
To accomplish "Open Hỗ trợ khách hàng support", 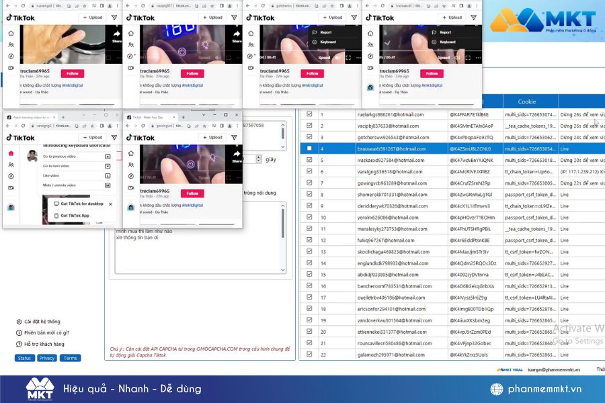I will [x=40, y=345].
